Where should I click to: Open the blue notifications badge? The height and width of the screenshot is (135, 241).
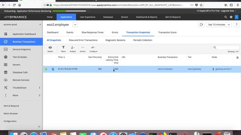coord(236,17)
